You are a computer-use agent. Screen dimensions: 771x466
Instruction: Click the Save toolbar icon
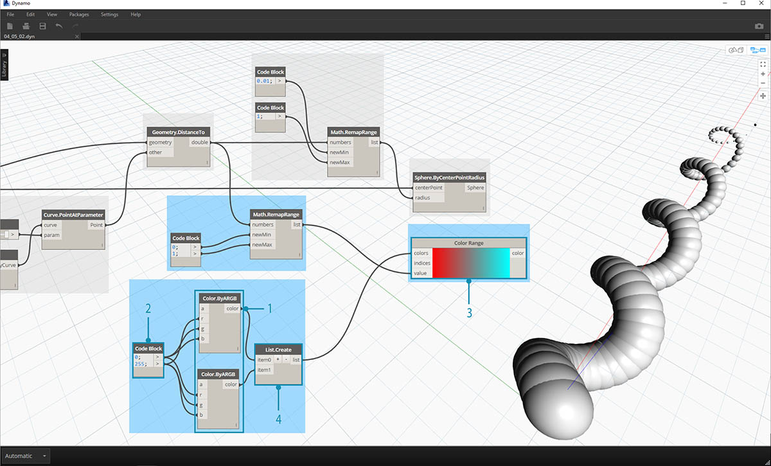click(42, 26)
